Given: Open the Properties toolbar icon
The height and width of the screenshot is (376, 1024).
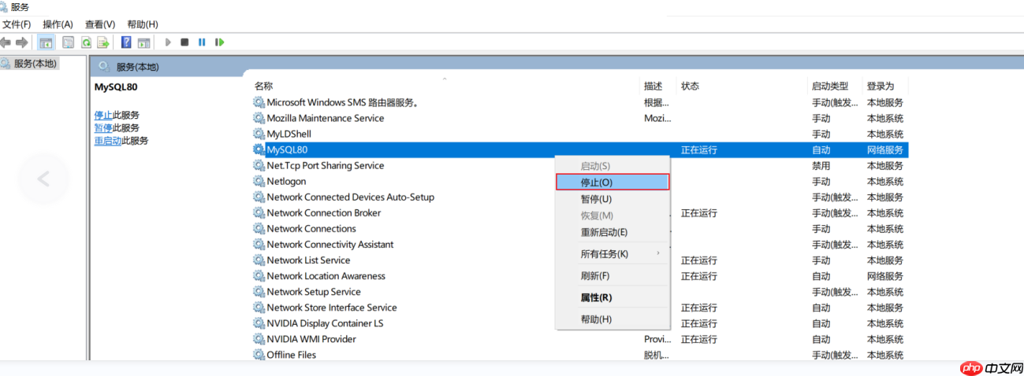Looking at the screenshot, I should (69, 42).
